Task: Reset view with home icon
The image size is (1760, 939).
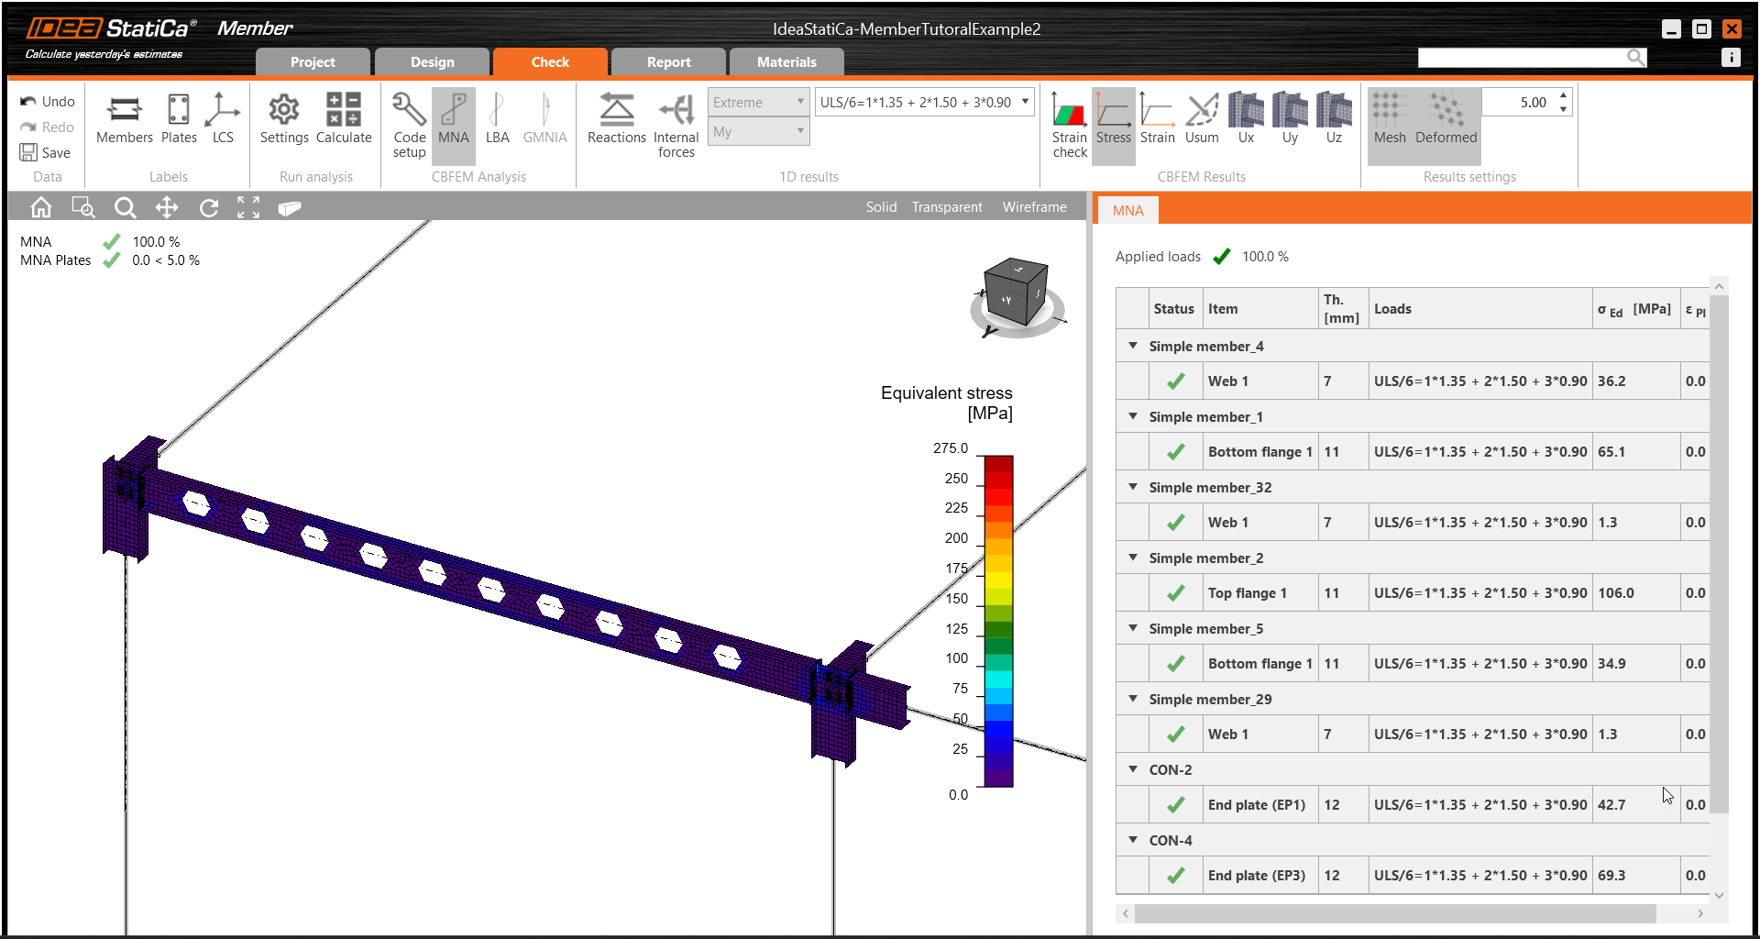Action: 41,208
